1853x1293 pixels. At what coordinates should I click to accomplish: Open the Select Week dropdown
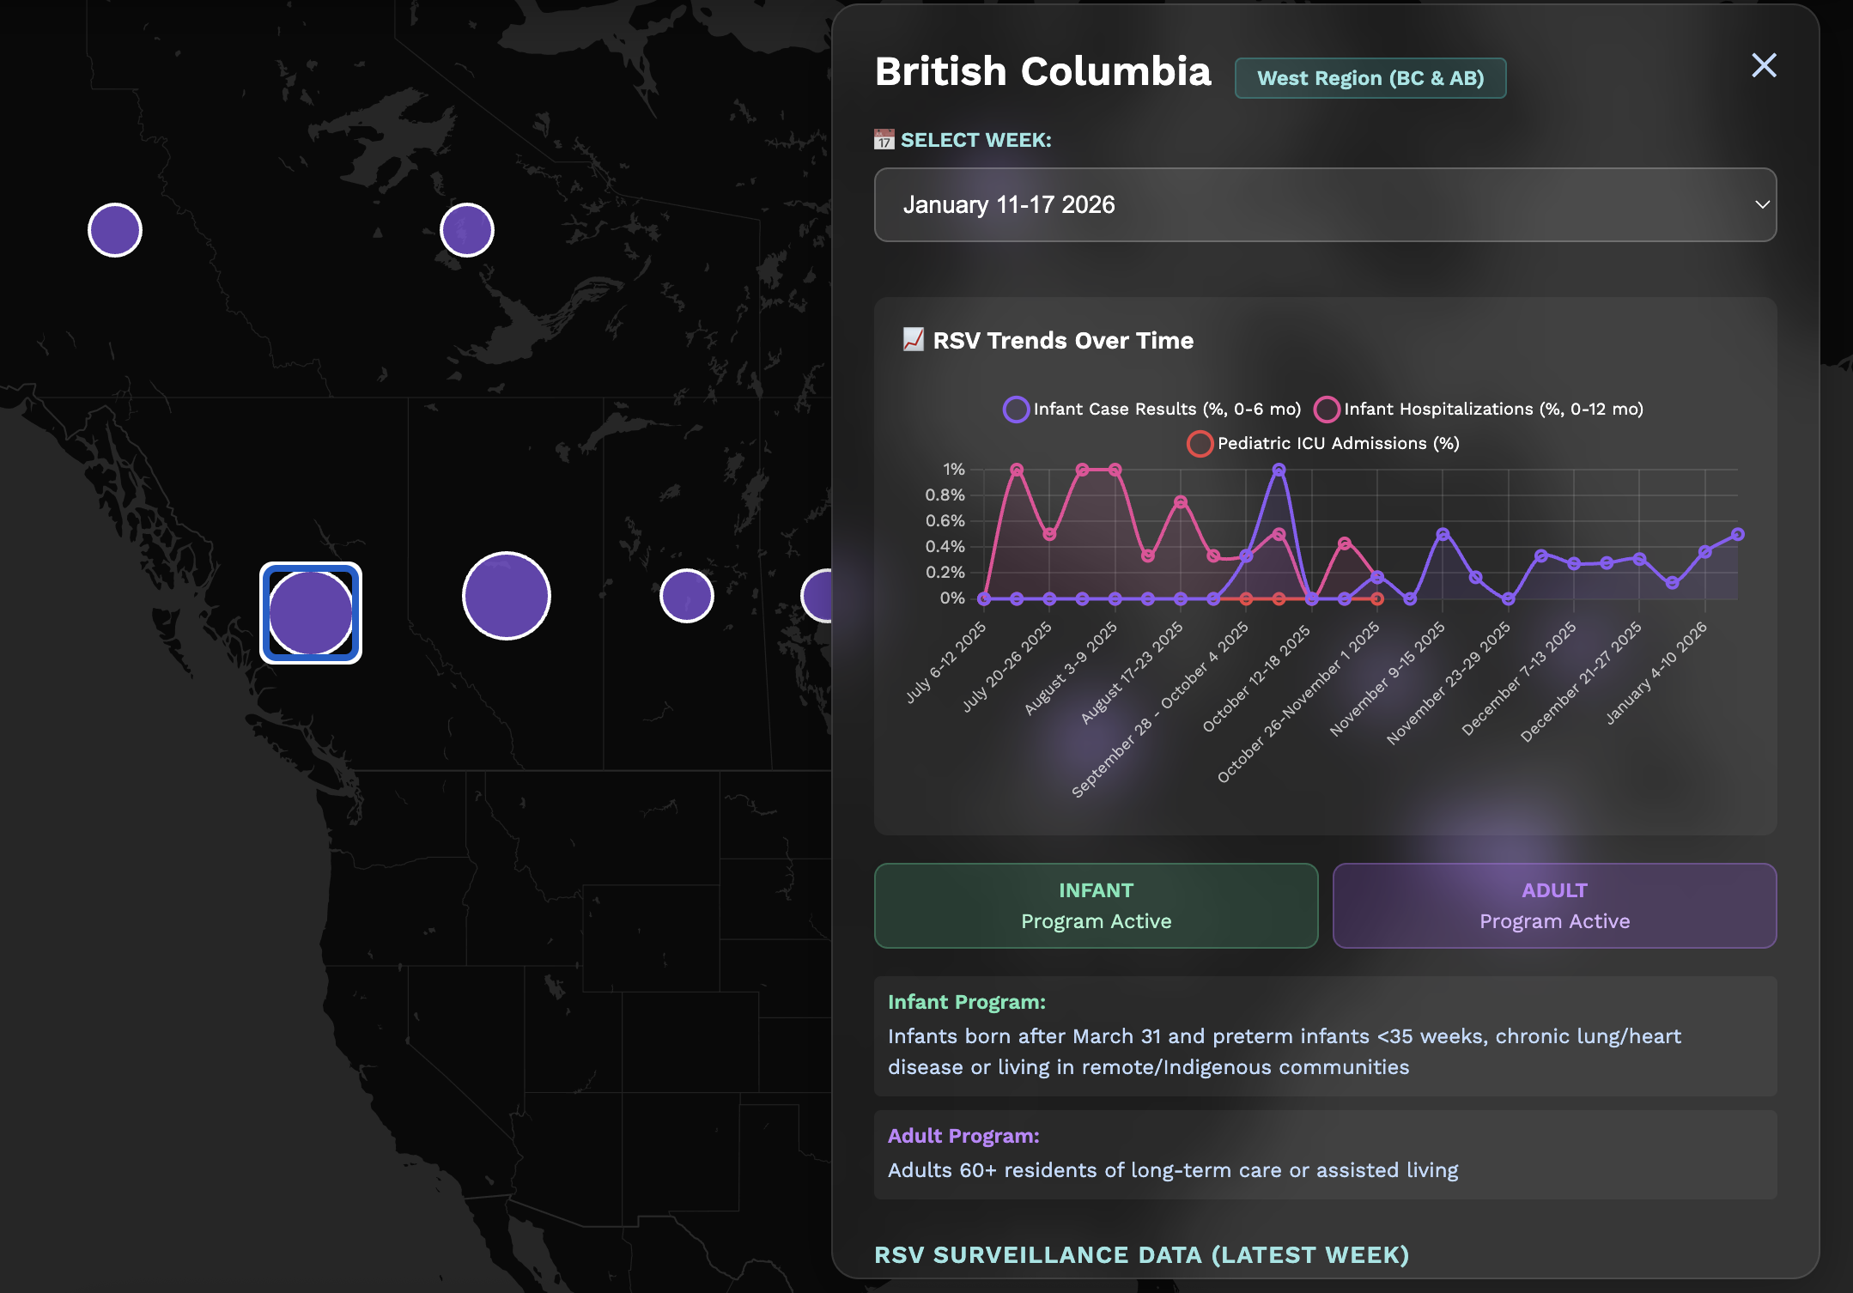click(x=1324, y=205)
